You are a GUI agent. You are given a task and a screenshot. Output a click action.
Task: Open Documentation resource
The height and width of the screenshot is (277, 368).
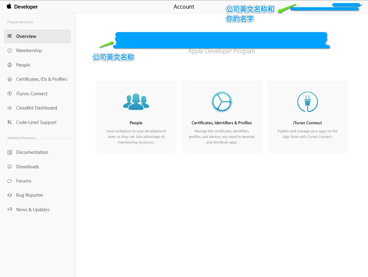coord(32,152)
